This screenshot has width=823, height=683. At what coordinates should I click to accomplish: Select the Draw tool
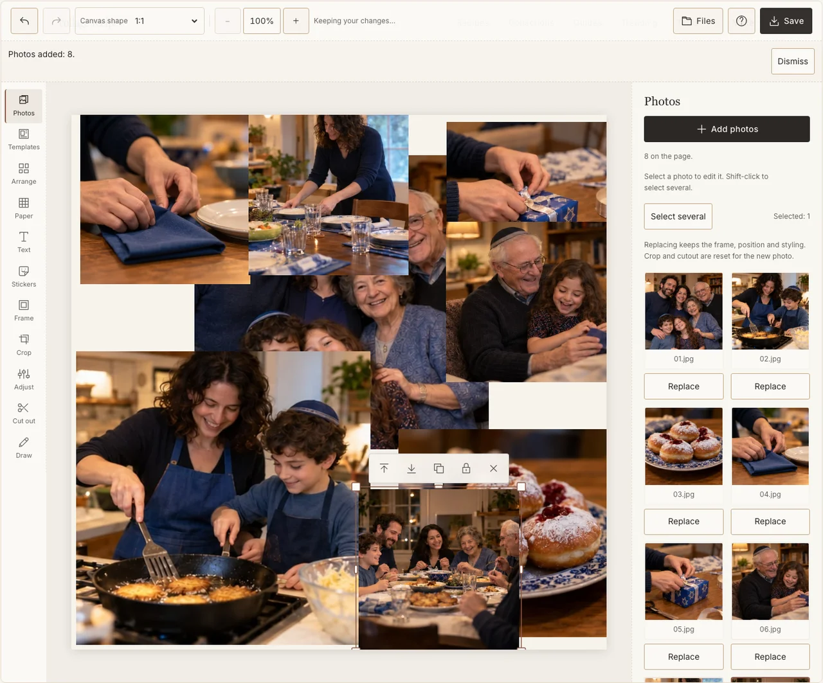tap(24, 448)
